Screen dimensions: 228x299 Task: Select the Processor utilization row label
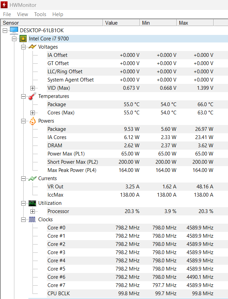[x=58, y=211]
